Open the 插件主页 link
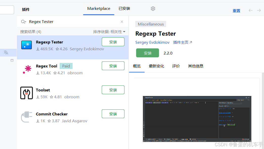The height and width of the screenshot is (149, 264). pyautogui.click(x=183, y=42)
